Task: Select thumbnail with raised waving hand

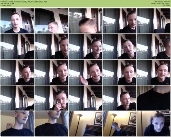Action: [85, 72]
